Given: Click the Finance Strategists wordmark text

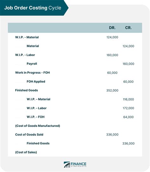Looking at the screenshot, I should click(x=78, y=164).
